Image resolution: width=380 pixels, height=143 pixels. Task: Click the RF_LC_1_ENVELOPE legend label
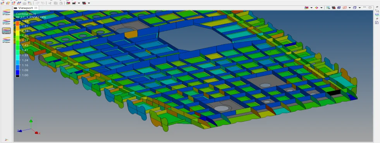[31, 17]
